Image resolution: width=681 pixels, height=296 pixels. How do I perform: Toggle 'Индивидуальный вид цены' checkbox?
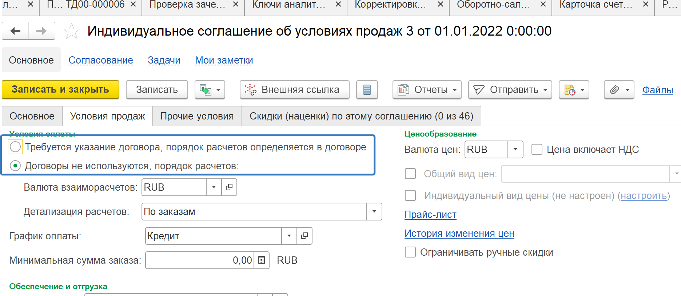click(410, 195)
